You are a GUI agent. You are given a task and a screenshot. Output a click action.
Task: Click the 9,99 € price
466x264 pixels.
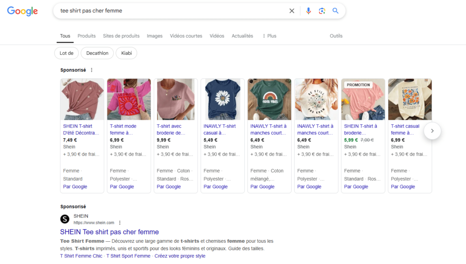(x=163, y=140)
